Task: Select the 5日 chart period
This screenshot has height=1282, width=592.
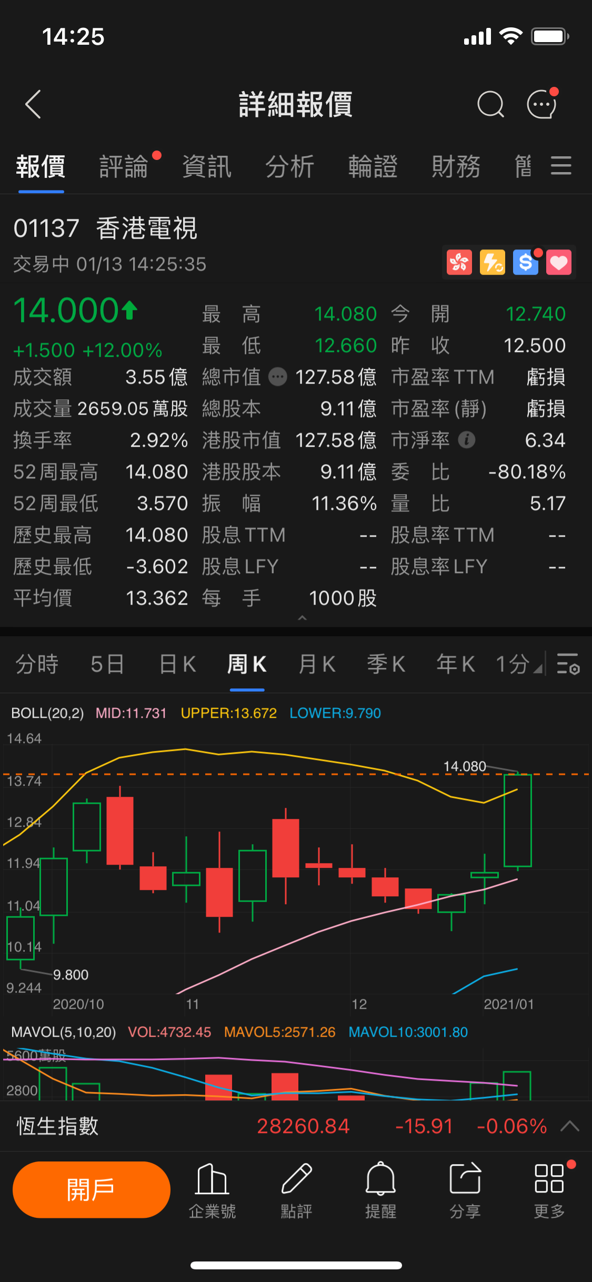Action: click(x=107, y=664)
